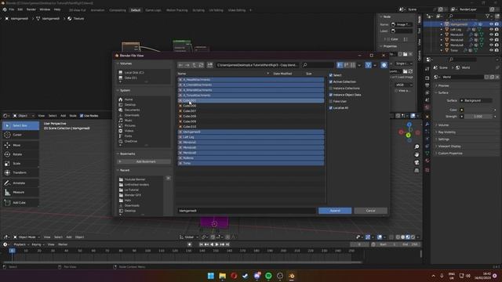Go back in file browser history
The width and height of the screenshot is (502, 282).
click(x=180, y=65)
